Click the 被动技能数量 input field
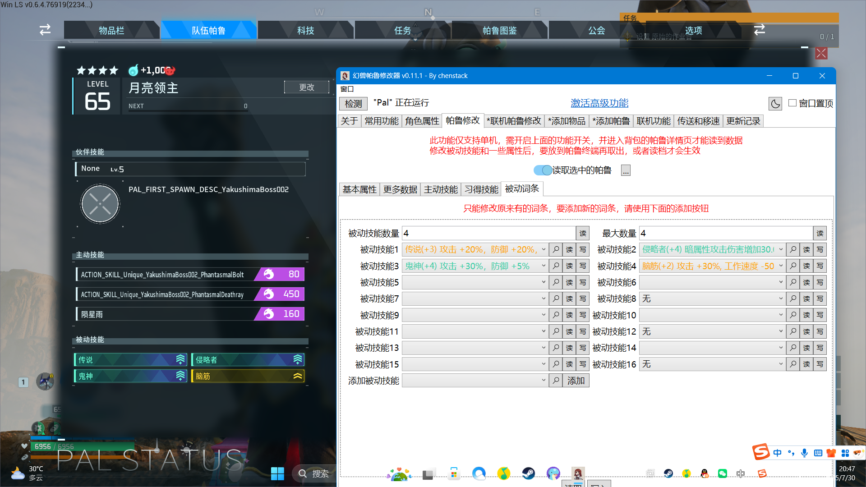 click(488, 233)
